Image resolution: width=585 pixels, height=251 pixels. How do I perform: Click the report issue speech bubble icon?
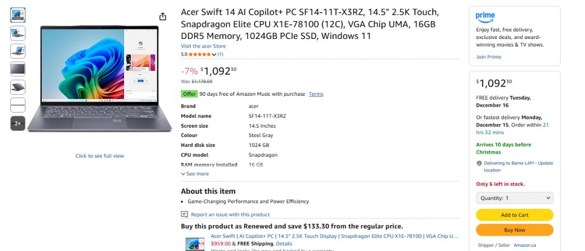click(185, 214)
